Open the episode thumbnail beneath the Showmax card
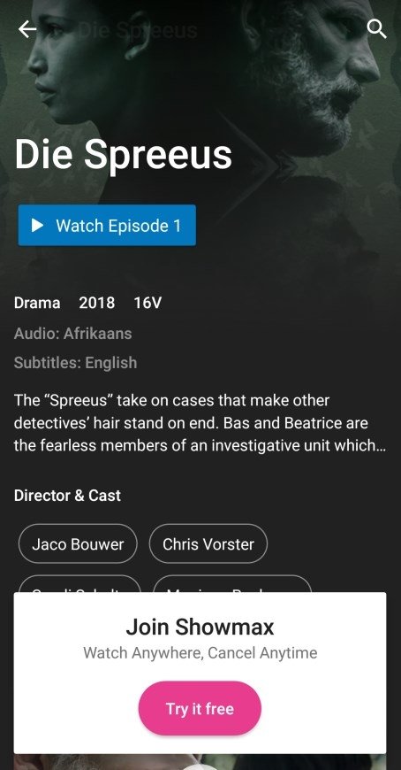This screenshot has height=770, width=401. tap(200, 762)
